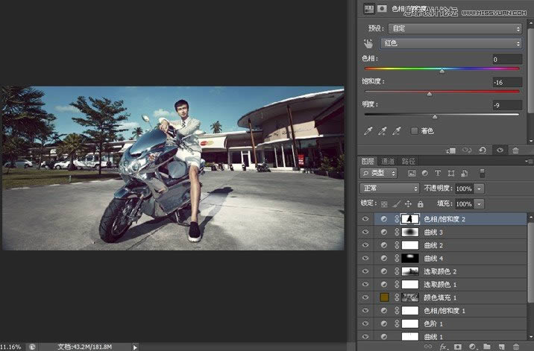Select the on-image targeted adjustment hand tool
534x351 pixels.
tap(368, 43)
